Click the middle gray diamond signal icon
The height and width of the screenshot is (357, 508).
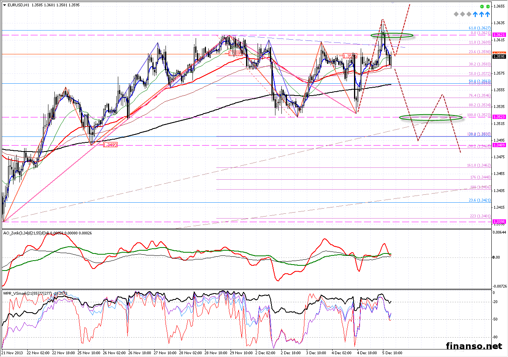pyautogui.click(x=463, y=14)
